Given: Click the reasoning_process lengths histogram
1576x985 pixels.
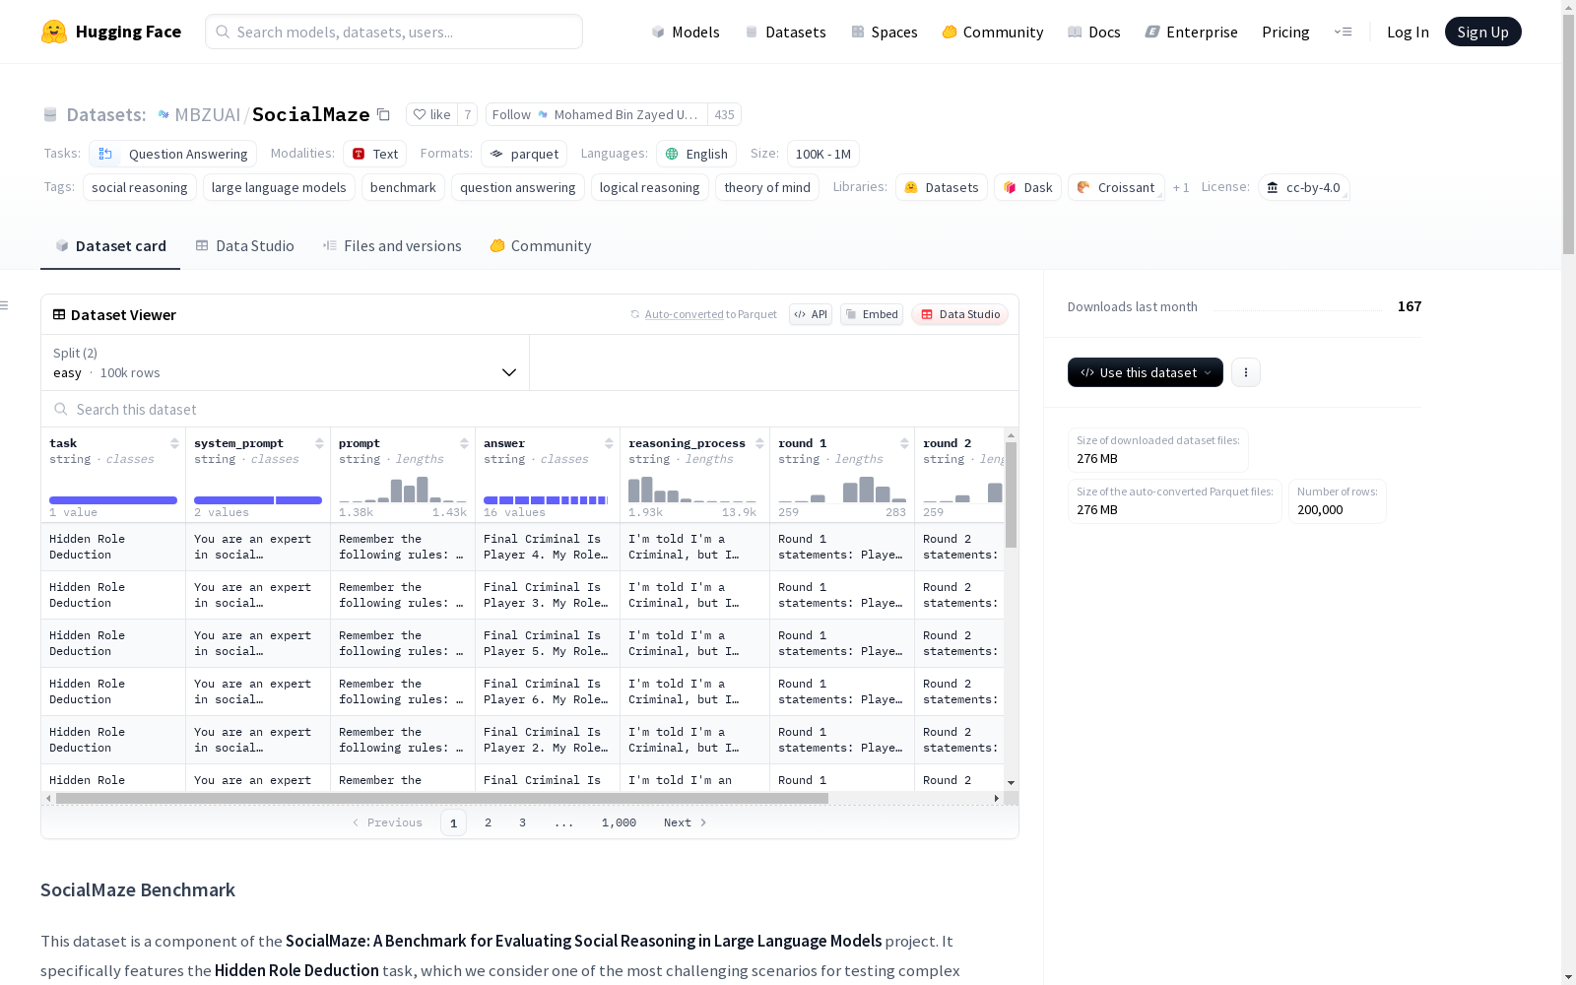Looking at the screenshot, I should pyautogui.click(x=692, y=490).
